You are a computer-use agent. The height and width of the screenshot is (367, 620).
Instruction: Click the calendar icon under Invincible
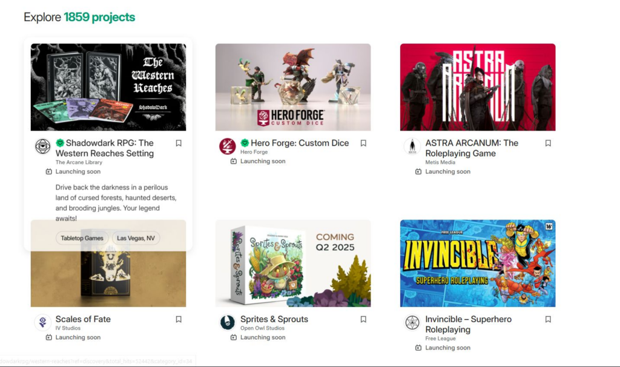click(418, 348)
